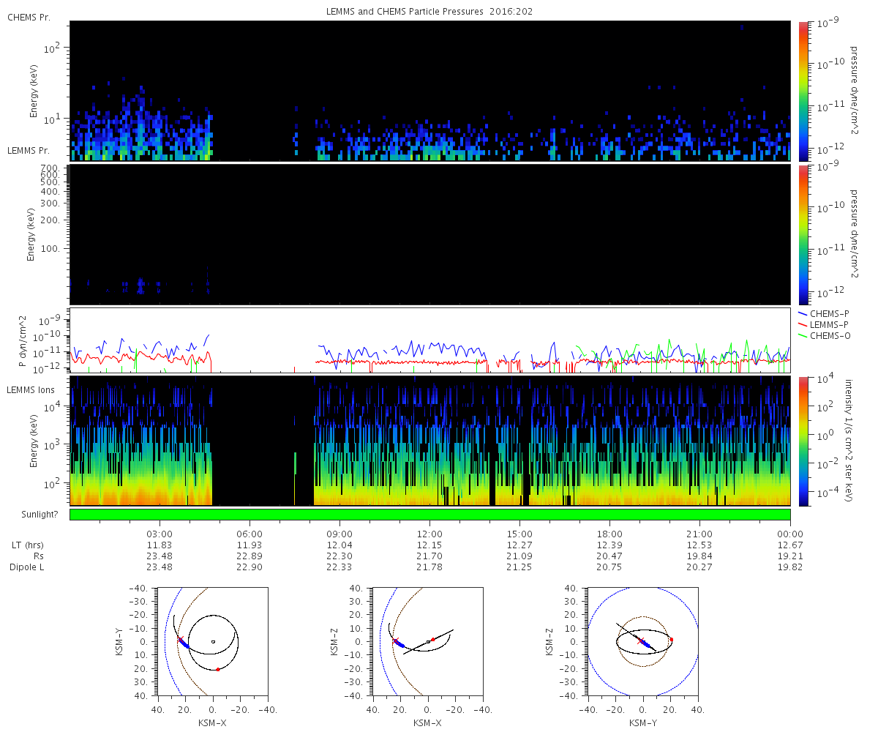Image resolution: width=878 pixels, height=732 pixels.
Task: Click the Sunlight? label text
Action: pyautogui.click(x=36, y=515)
